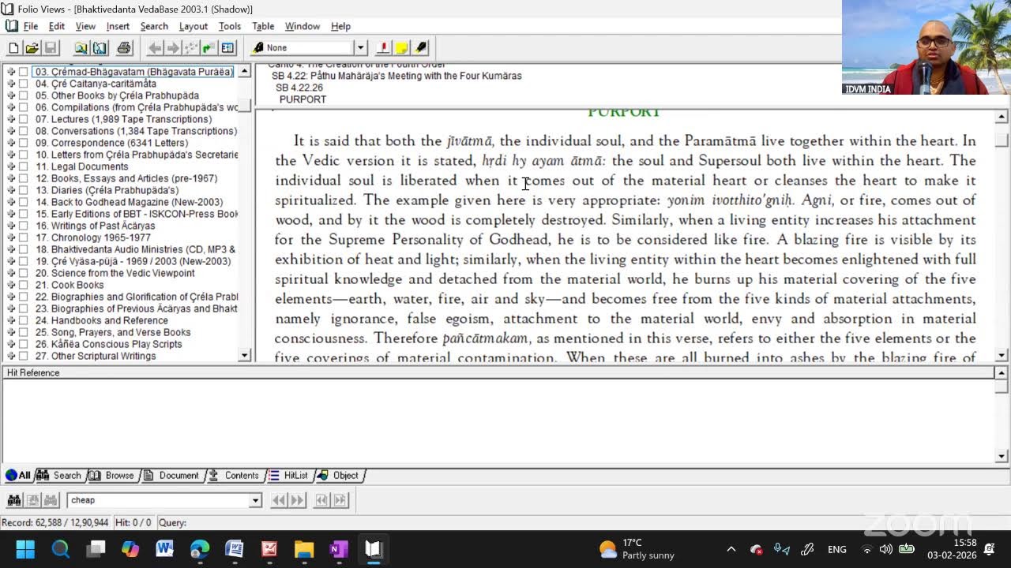Click the Copilot icon on the taskbar

(130, 548)
